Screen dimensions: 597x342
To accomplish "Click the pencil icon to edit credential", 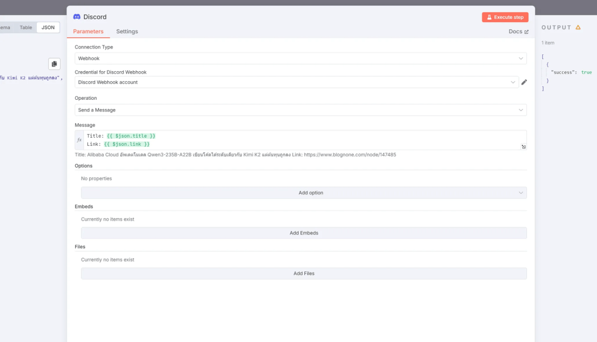I will click(x=524, y=82).
